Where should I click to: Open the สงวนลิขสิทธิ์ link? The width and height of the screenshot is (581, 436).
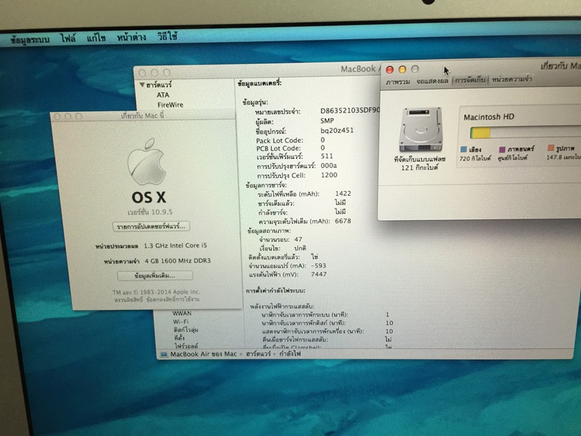(129, 299)
